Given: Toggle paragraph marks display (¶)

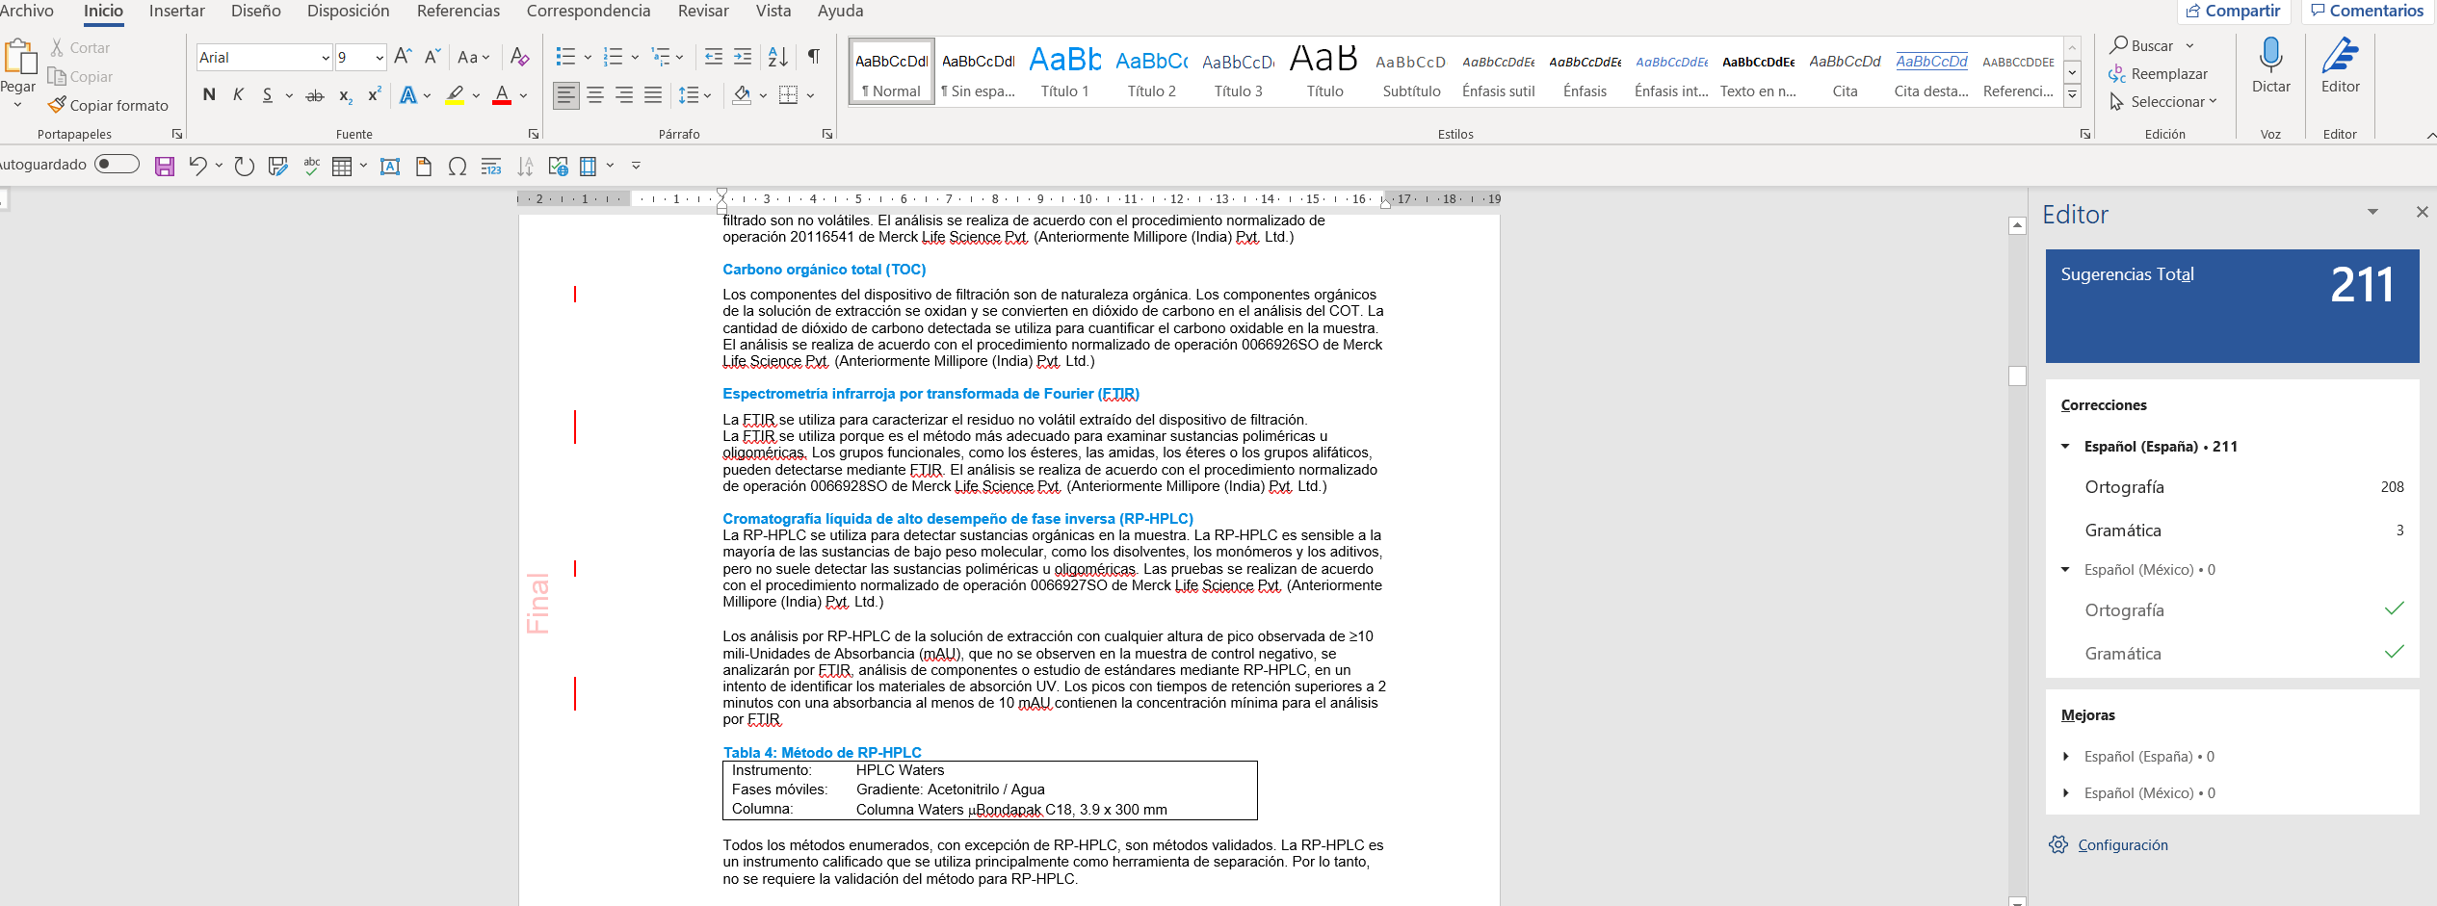Looking at the screenshot, I should 814,57.
